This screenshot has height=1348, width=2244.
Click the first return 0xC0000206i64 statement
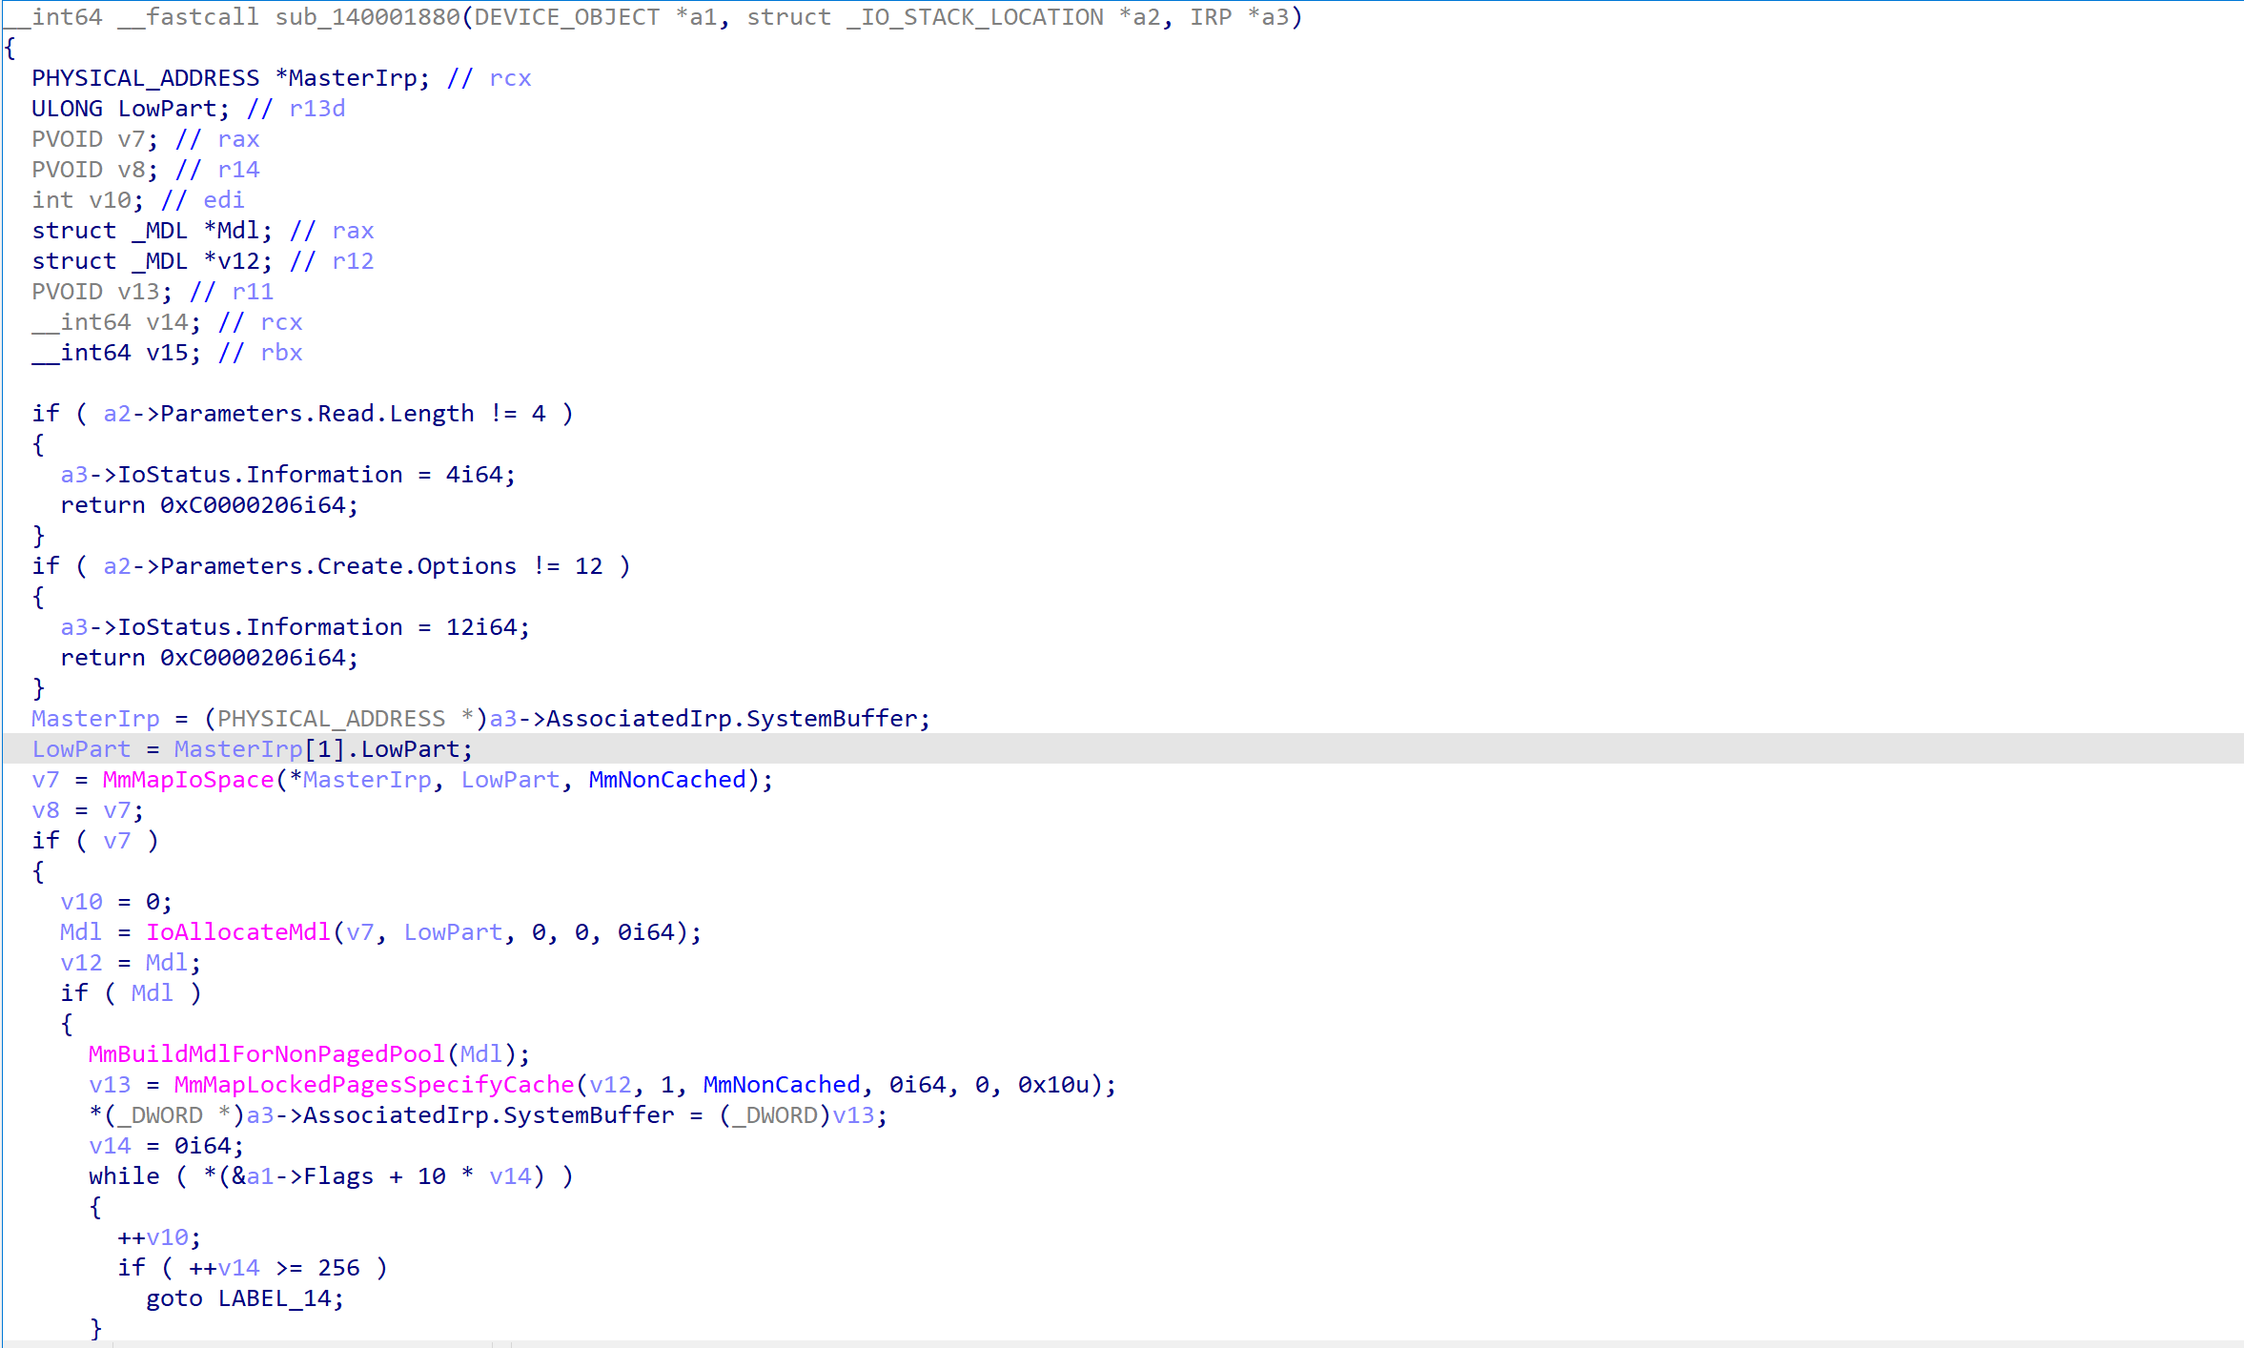coord(209,505)
